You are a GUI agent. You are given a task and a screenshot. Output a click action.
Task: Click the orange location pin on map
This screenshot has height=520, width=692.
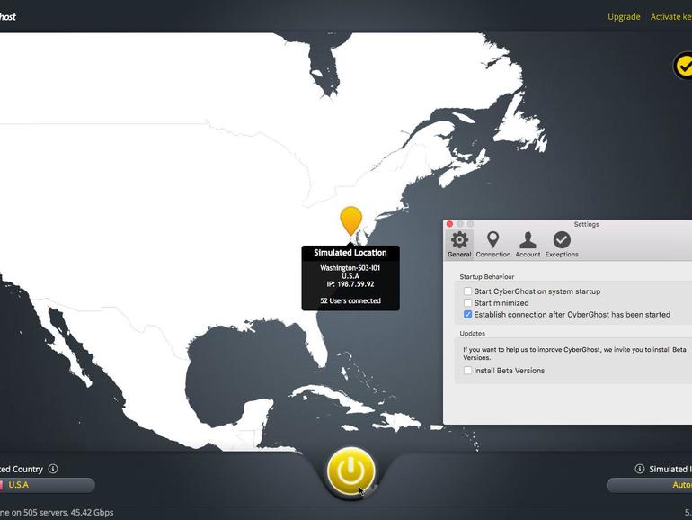coord(350,221)
